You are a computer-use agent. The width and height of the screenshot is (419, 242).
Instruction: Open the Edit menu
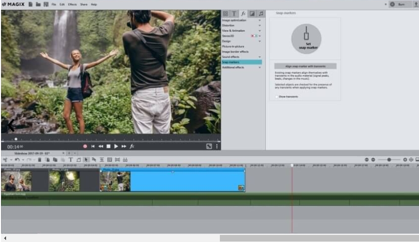coord(62,5)
